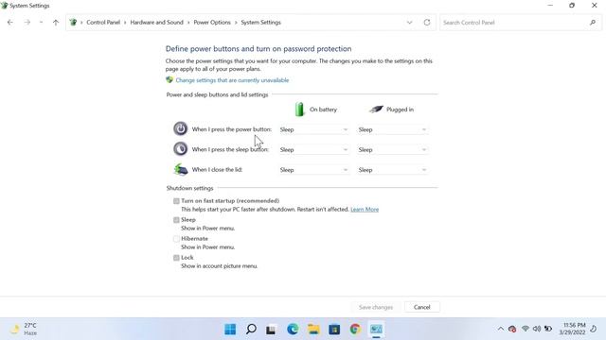Click the power button icon
This screenshot has height=340, width=606.
click(x=180, y=128)
